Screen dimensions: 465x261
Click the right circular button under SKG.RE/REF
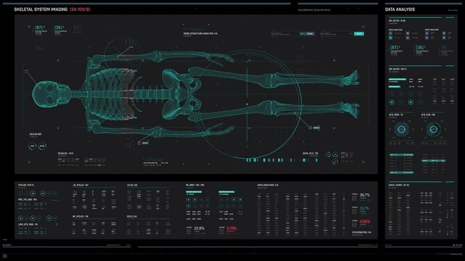tap(42, 146)
